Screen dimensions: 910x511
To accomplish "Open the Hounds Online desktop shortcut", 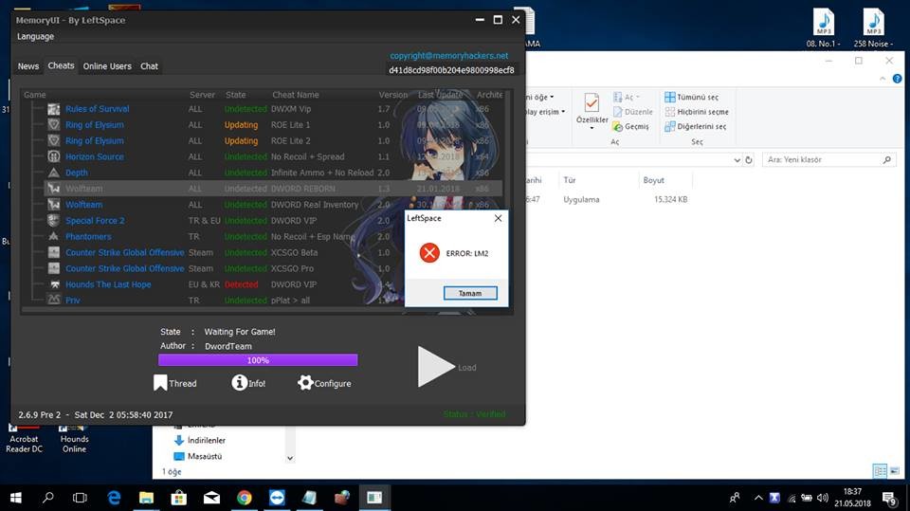I will coord(74,437).
